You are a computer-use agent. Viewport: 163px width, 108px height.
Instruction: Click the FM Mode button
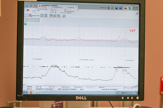[x=30, y=87]
